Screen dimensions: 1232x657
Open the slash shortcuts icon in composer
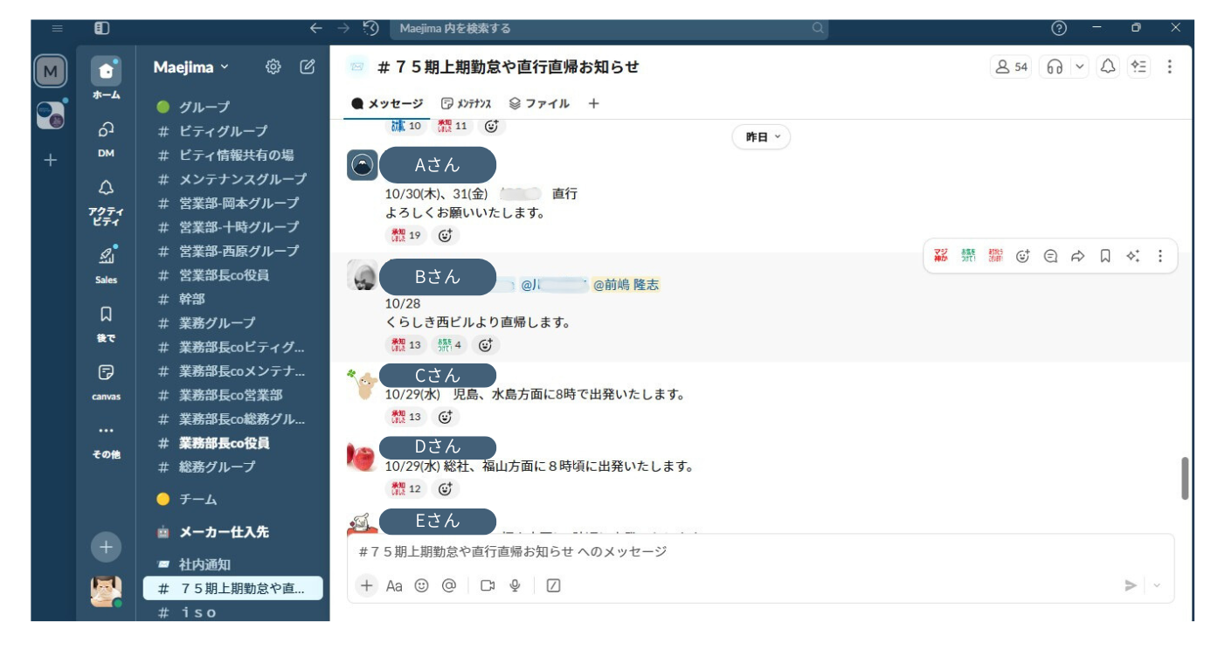coord(553,585)
